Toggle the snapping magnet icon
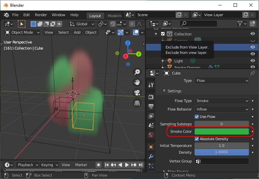The height and width of the screenshot is (179, 259). 113,24
